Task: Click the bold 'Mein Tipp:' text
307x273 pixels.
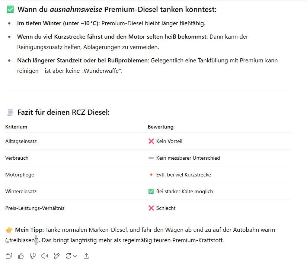Action: [x=29, y=230]
